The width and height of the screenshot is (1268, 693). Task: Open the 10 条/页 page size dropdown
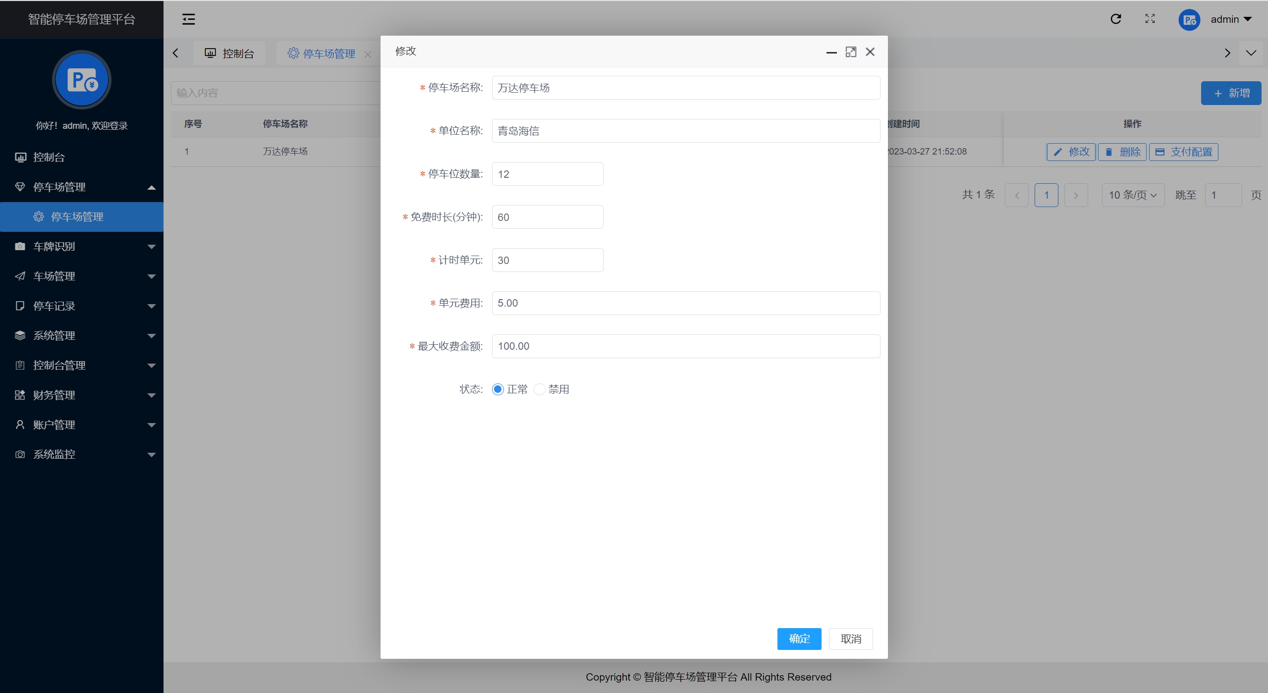point(1133,195)
